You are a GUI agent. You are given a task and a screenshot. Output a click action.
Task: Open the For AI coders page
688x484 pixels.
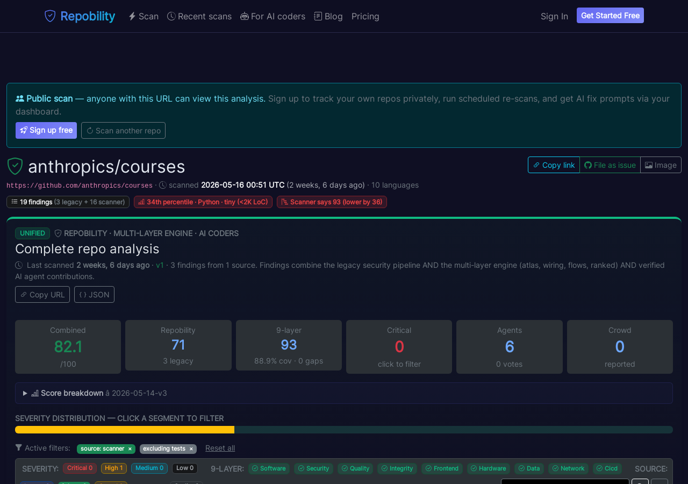(x=273, y=16)
